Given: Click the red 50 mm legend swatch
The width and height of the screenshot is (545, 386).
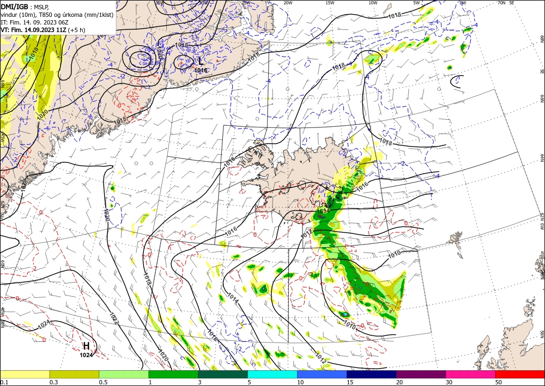Looking at the screenshot, I should [x=520, y=374].
